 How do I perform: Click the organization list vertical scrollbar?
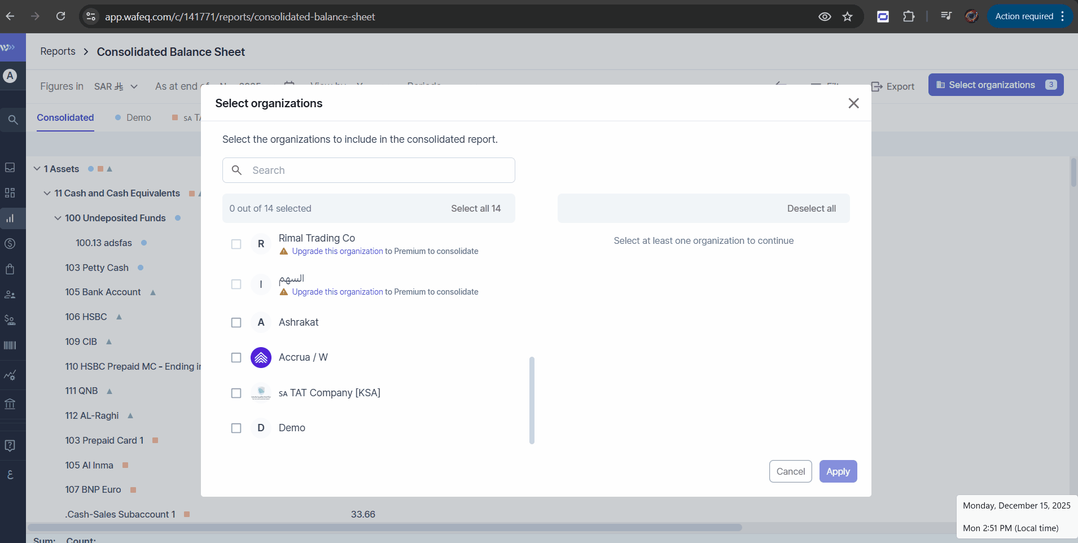pos(532,400)
